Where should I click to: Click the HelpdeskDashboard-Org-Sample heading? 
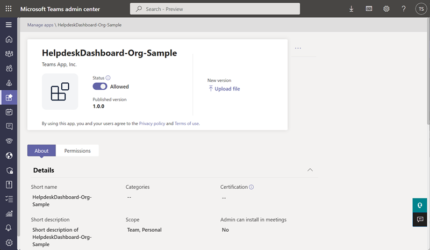[x=110, y=53]
